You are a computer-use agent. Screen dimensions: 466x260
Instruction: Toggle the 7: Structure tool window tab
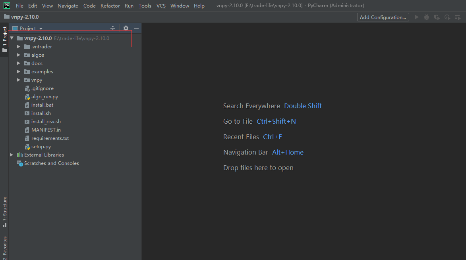click(x=4, y=212)
